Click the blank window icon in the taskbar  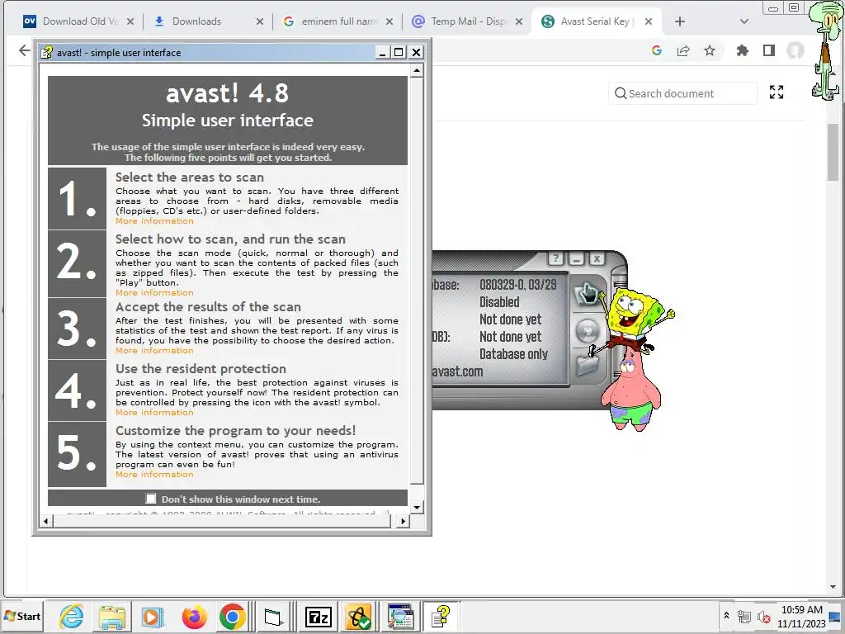tap(273, 616)
